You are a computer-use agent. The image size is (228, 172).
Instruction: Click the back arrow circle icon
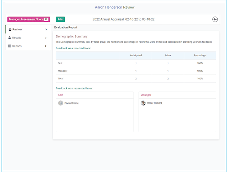point(215,19)
